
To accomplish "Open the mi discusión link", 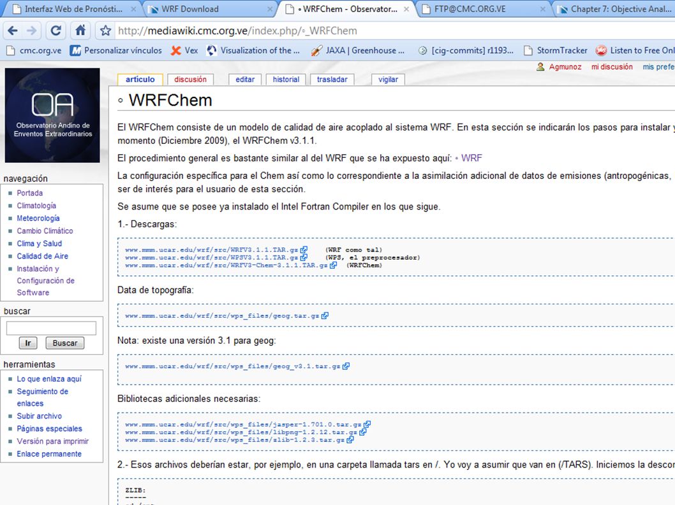I will click(x=612, y=67).
